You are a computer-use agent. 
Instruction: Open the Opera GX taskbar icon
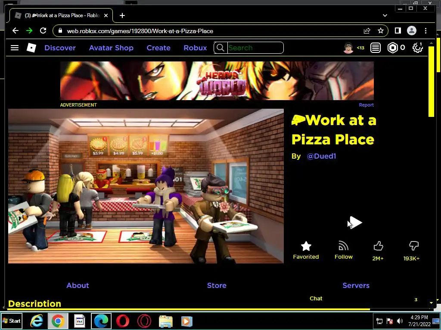point(144,321)
